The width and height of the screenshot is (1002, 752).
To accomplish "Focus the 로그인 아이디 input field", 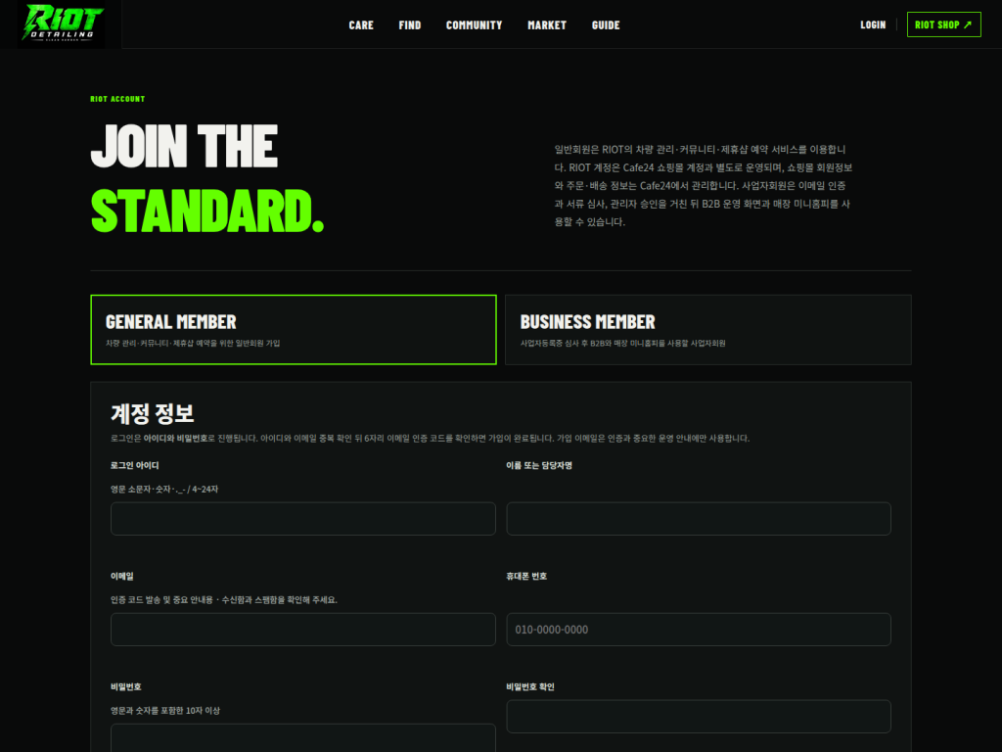I will point(303,519).
